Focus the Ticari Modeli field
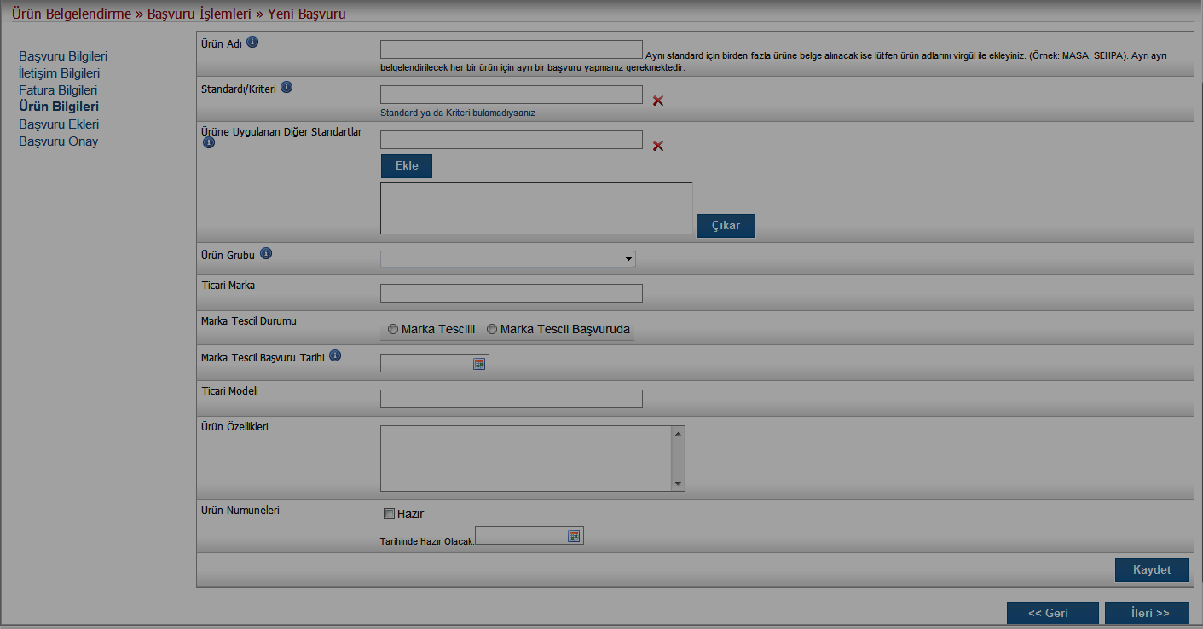 click(x=512, y=399)
